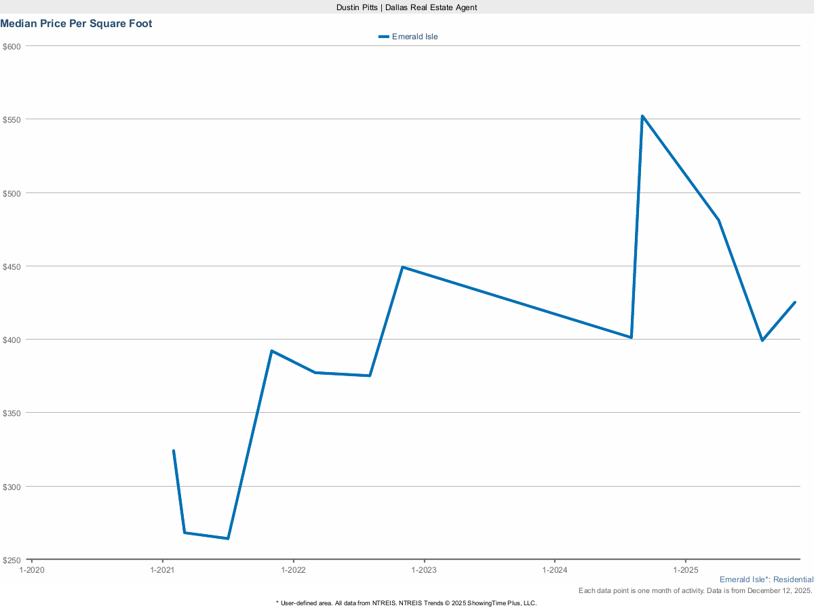Click the $250 y-axis label

(x=13, y=560)
